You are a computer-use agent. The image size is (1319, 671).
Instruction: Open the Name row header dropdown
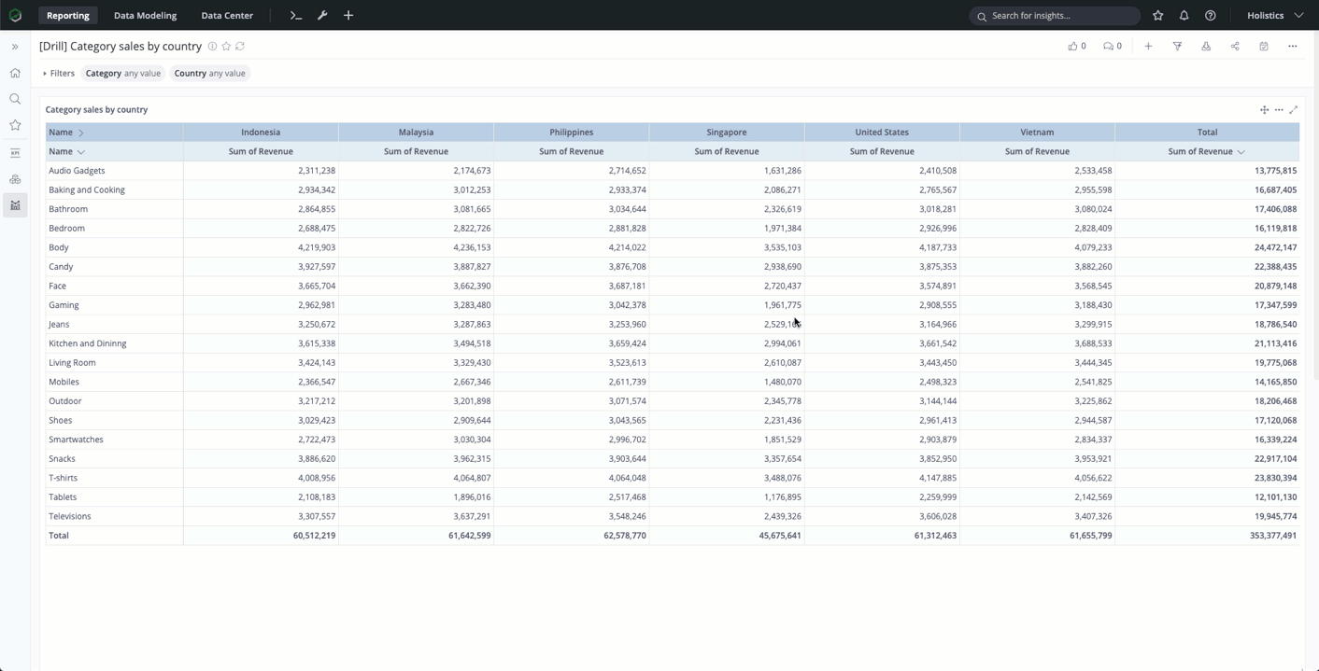[81, 151]
